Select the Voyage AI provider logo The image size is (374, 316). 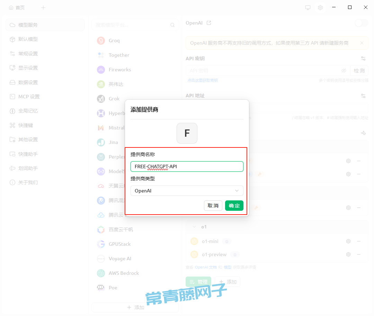point(101,259)
